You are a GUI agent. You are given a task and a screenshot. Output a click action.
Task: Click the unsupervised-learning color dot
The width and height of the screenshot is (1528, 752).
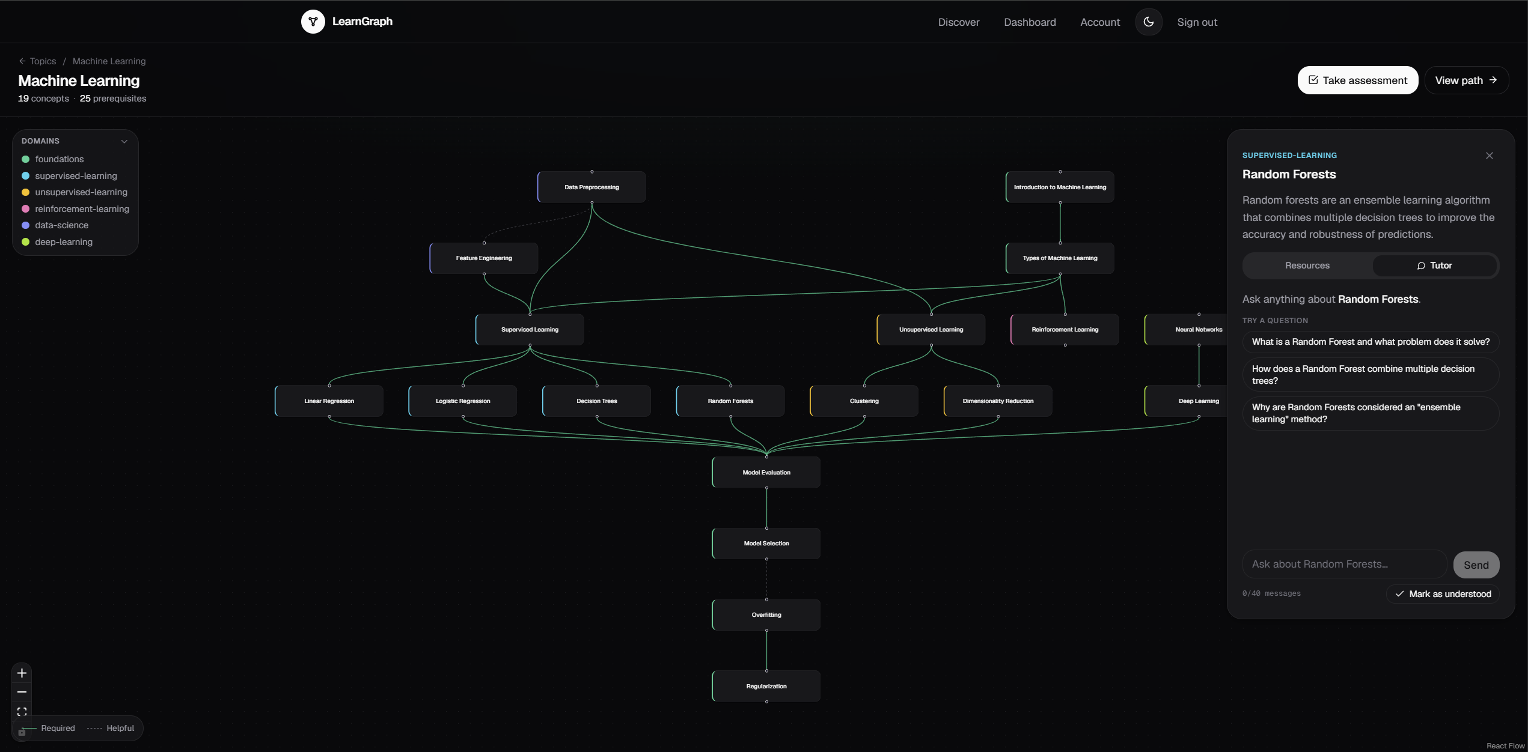point(26,192)
